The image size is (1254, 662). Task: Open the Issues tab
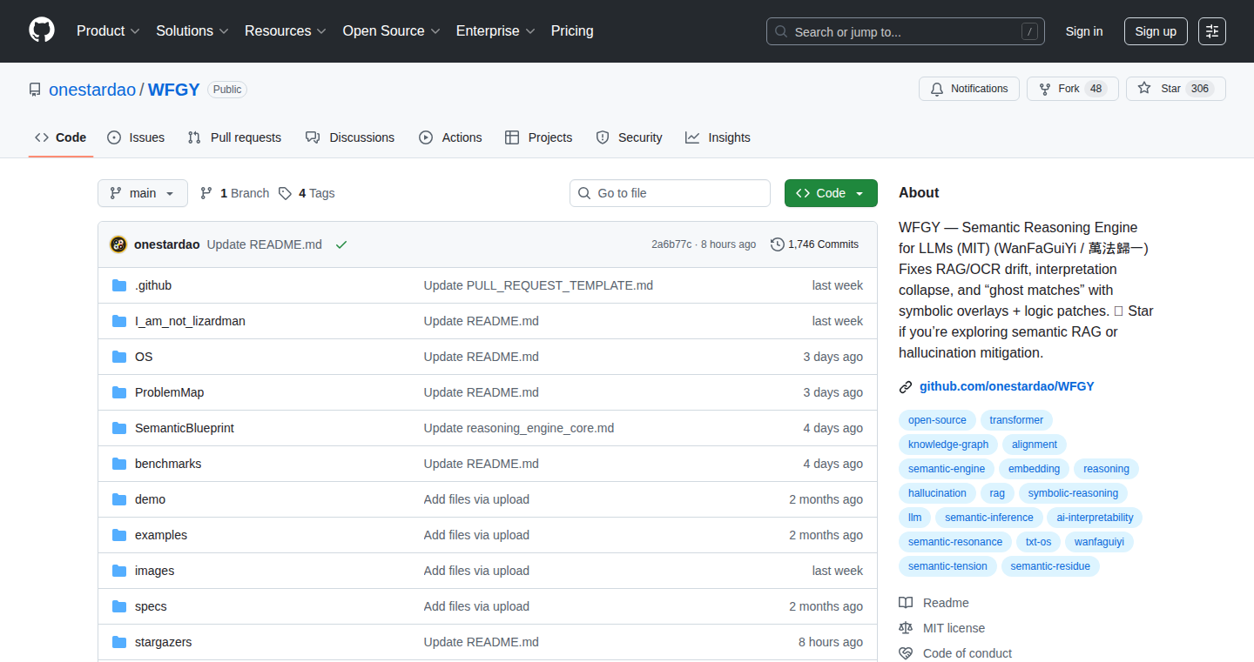pos(136,137)
